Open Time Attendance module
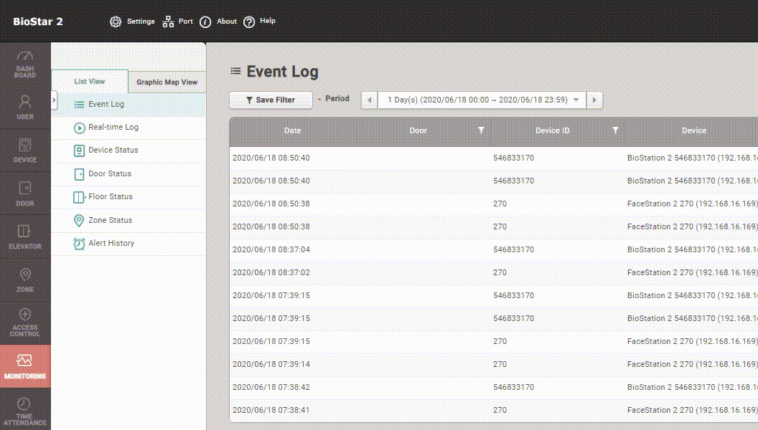The image size is (758, 430). 25,411
